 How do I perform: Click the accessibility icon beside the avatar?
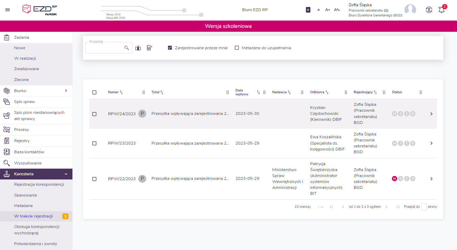click(x=429, y=10)
